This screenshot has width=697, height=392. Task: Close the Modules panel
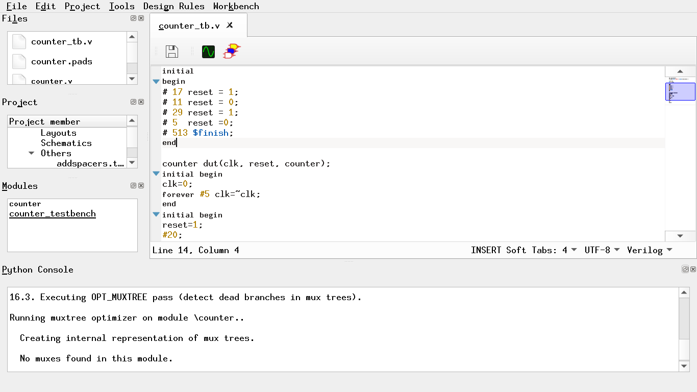(x=141, y=185)
